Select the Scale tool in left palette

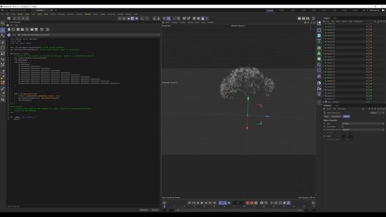point(2,54)
